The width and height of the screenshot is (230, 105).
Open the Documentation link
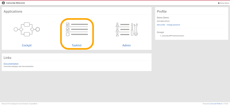[11, 64]
